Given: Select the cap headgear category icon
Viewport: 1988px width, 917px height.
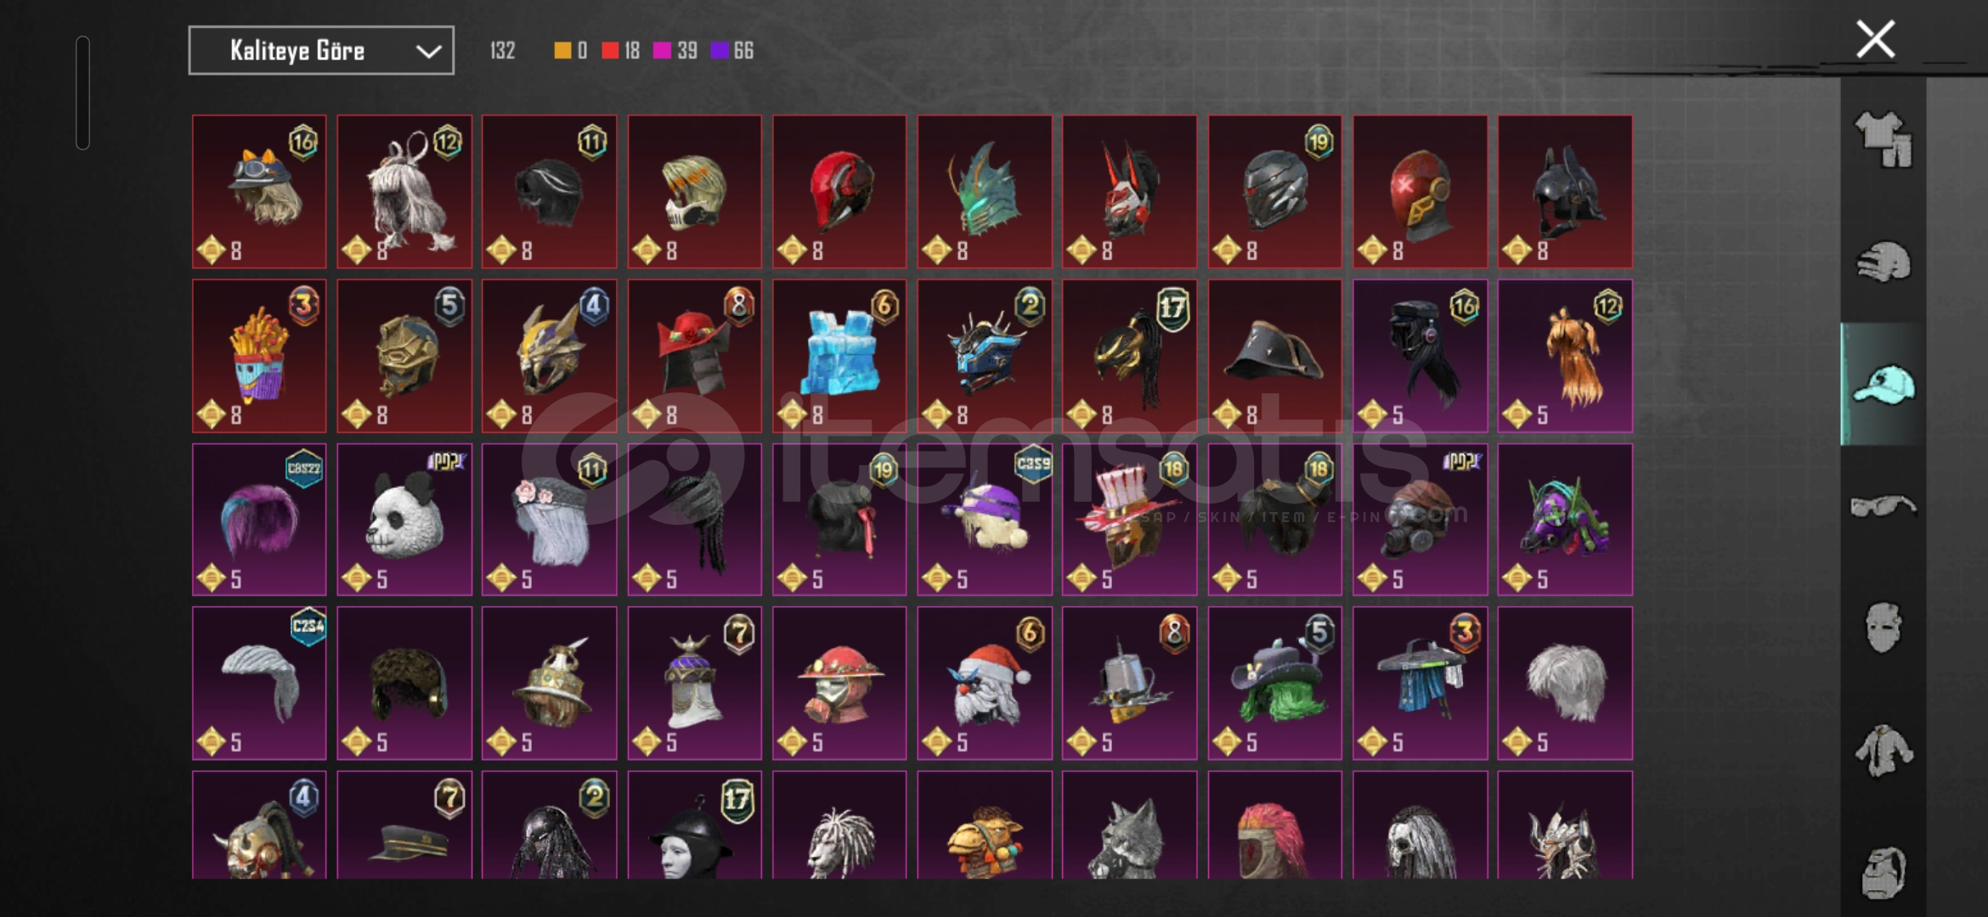Looking at the screenshot, I should [x=1883, y=385].
